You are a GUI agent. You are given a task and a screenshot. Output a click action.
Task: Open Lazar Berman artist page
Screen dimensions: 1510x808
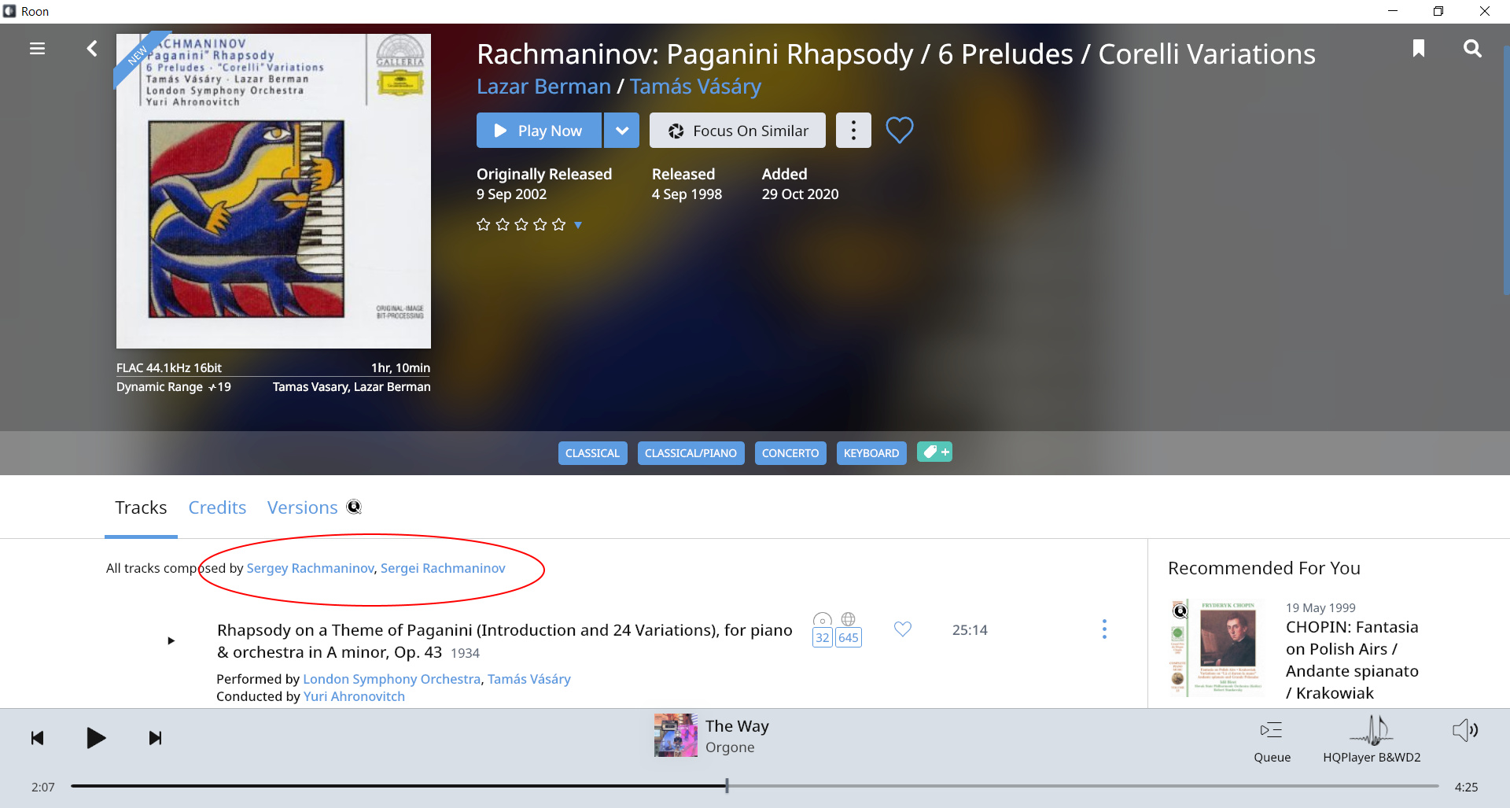pyautogui.click(x=543, y=87)
